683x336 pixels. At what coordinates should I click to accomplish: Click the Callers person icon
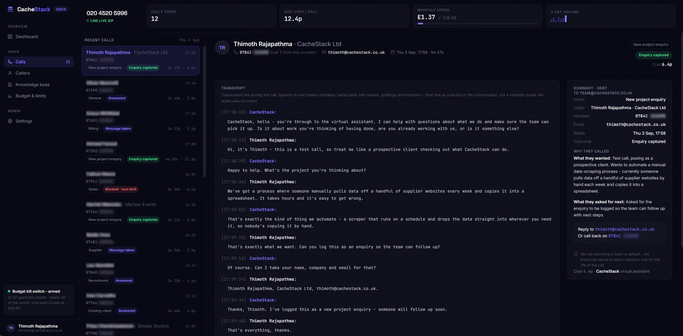10,73
